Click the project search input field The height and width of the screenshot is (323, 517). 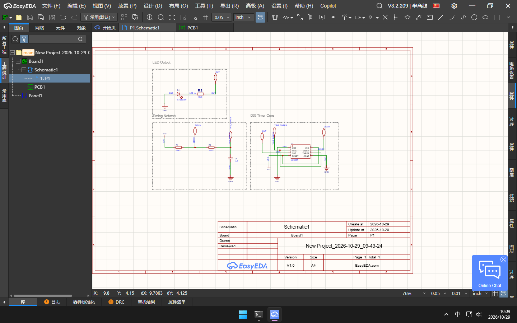(x=53, y=39)
